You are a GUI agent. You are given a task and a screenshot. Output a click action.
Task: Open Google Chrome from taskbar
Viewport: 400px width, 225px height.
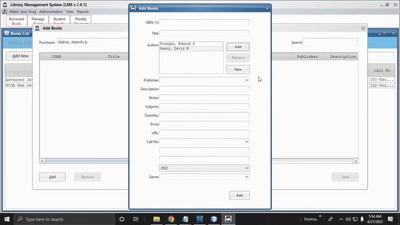(x=171, y=219)
